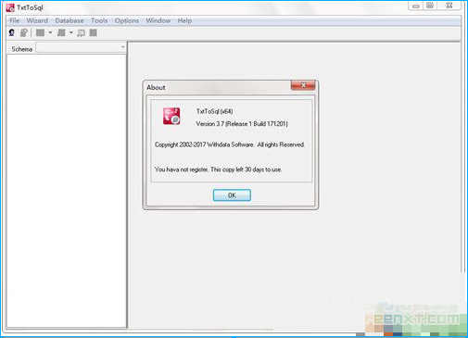Screen dimensions: 468x338
Task: Click the TxtToSql icon in the title bar
Action: pos(10,7)
